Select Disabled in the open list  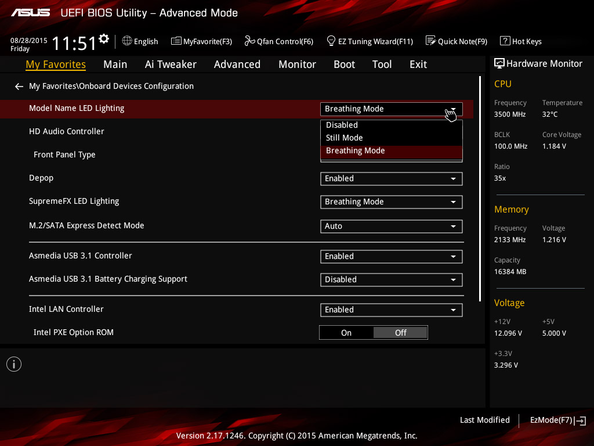pos(392,125)
